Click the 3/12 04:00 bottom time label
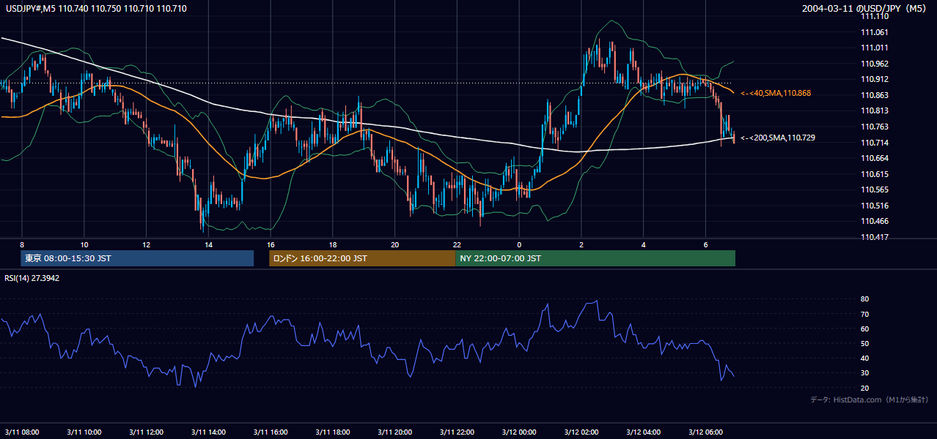 (x=643, y=432)
